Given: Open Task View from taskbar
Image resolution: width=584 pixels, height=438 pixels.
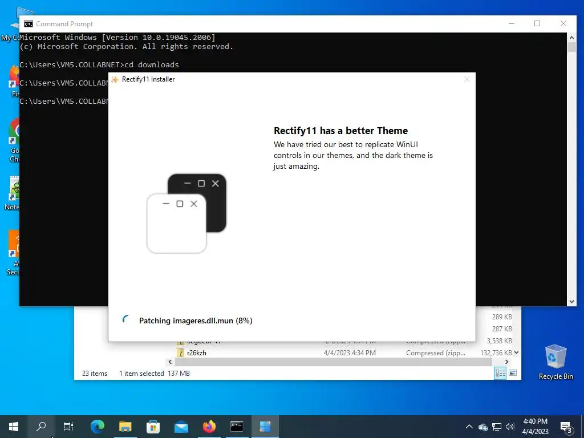Looking at the screenshot, I should pos(68,427).
